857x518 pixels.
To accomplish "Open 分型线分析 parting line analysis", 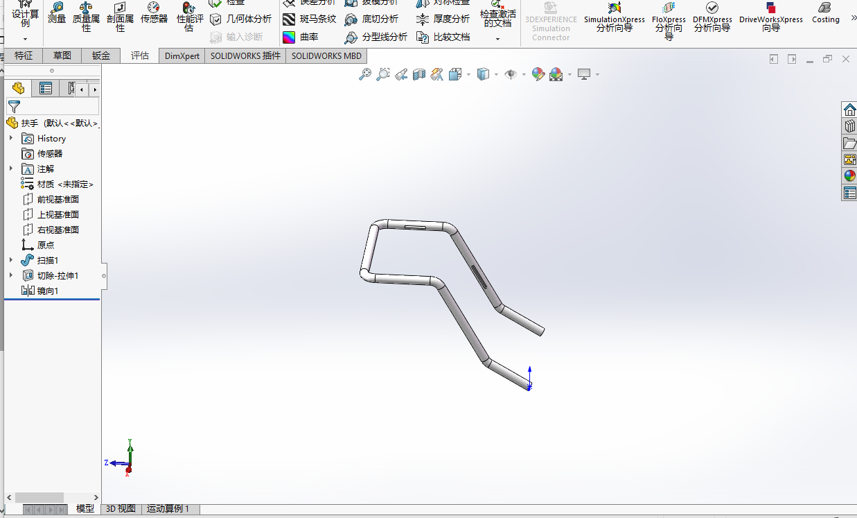I will coord(376,37).
